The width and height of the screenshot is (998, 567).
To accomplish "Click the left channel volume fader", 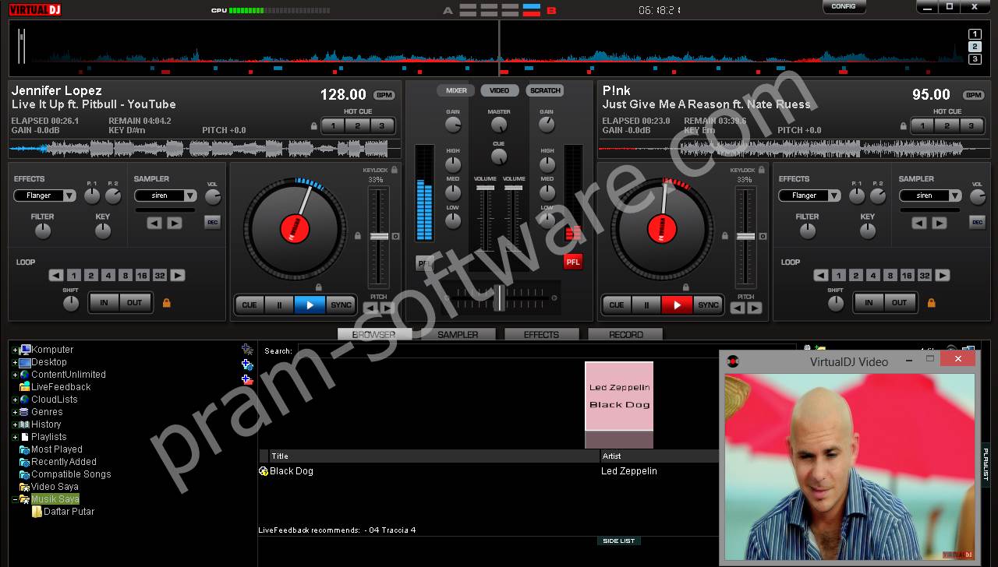I will pos(485,188).
